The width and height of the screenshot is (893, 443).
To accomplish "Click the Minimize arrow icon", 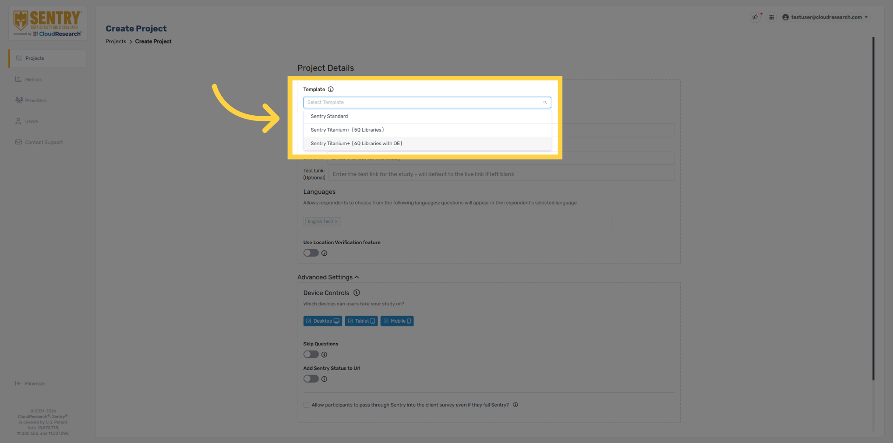I will pyautogui.click(x=18, y=383).
